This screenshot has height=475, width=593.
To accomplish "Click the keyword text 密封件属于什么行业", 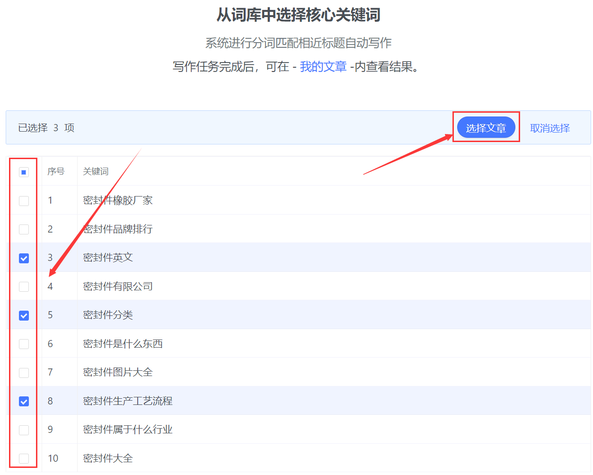I will pos(128,430).
